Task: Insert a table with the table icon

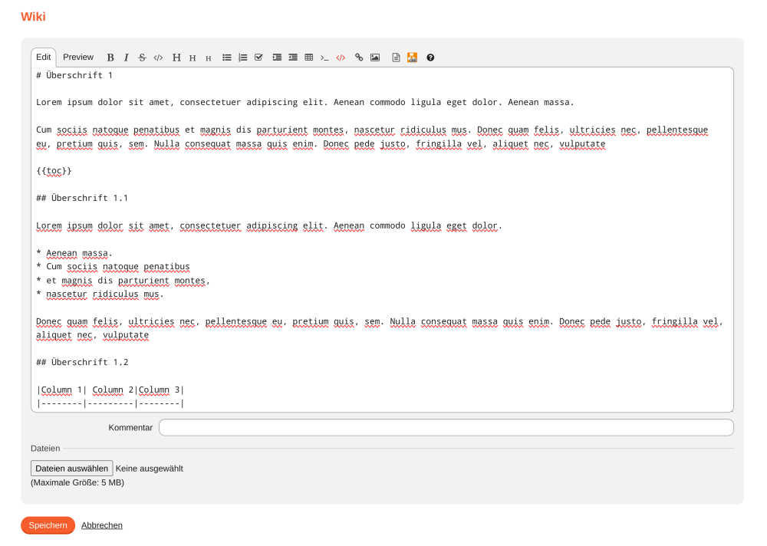Action: pos(308,57)
